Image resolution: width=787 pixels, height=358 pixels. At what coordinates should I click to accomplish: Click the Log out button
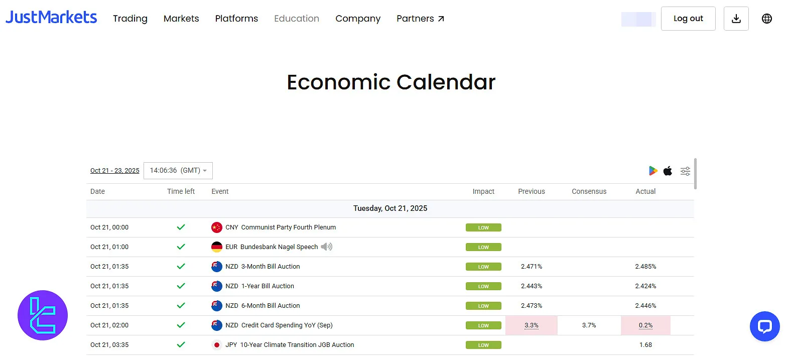[688, 18]
